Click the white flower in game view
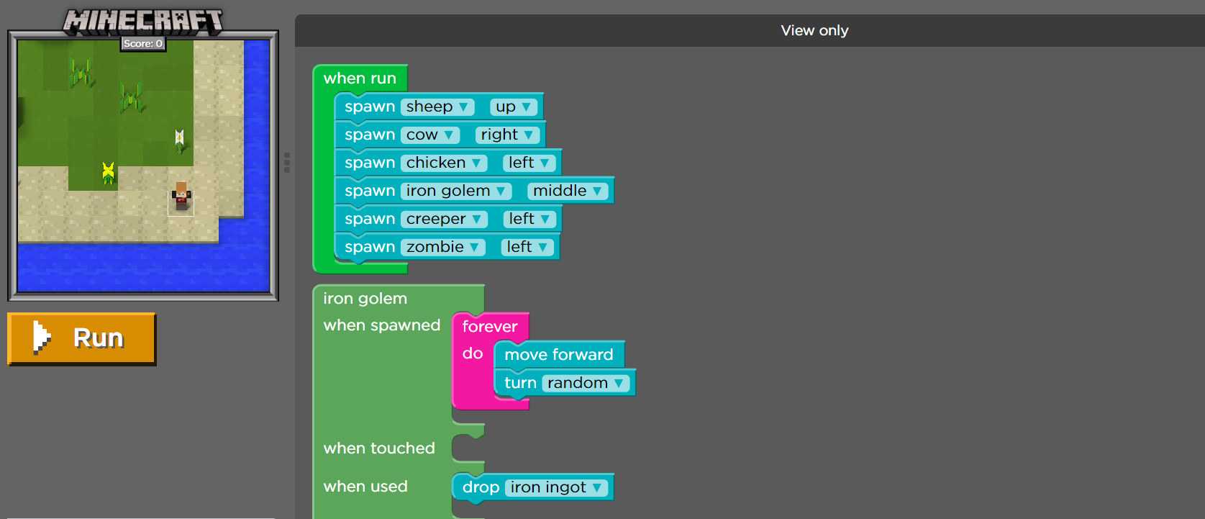 (x=179, y=140)
